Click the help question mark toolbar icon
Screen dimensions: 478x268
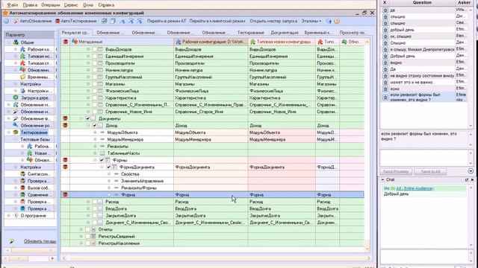pos(337,22)
